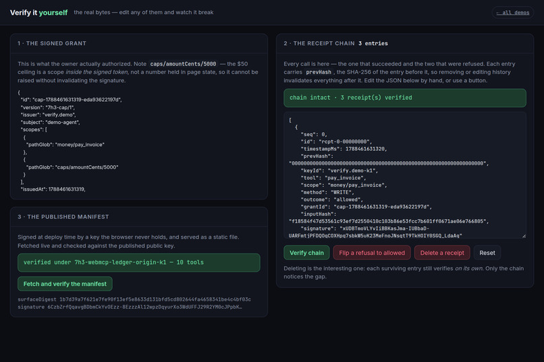
Task: Open the all demos link
Action: click(x=512, y=12)
